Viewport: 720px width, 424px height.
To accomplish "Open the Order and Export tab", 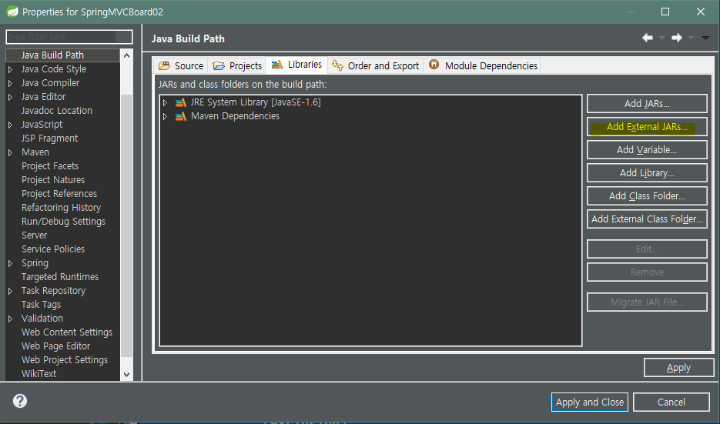I will (376, 65).
